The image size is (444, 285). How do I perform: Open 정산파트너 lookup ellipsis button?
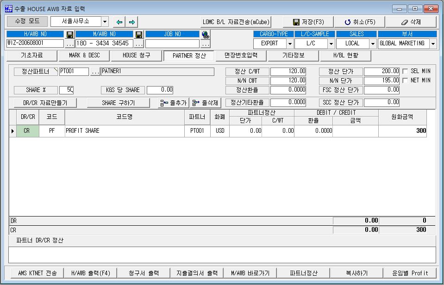click(x=95, y=72)
